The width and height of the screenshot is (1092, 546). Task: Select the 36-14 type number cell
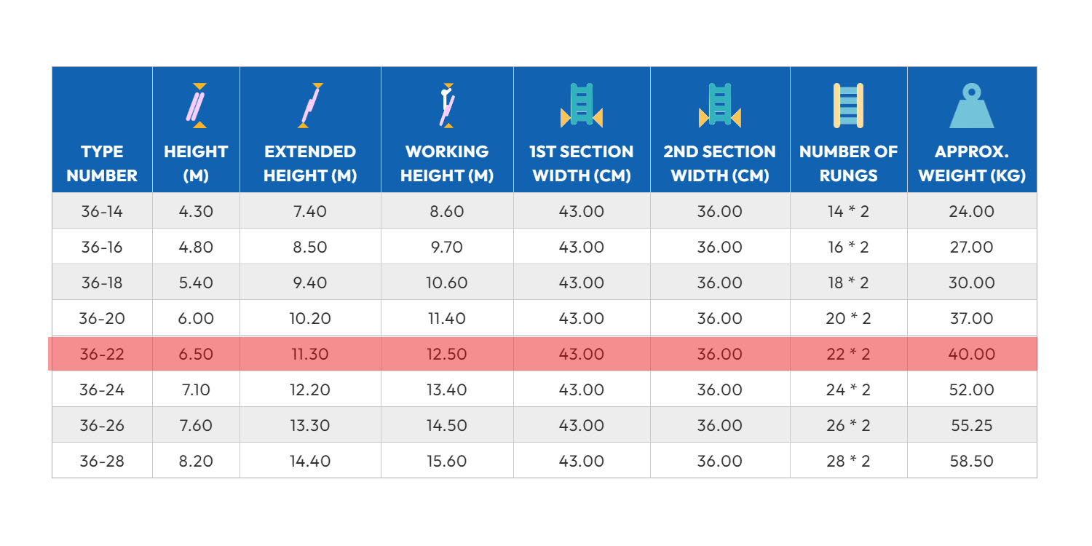(102, 212)
